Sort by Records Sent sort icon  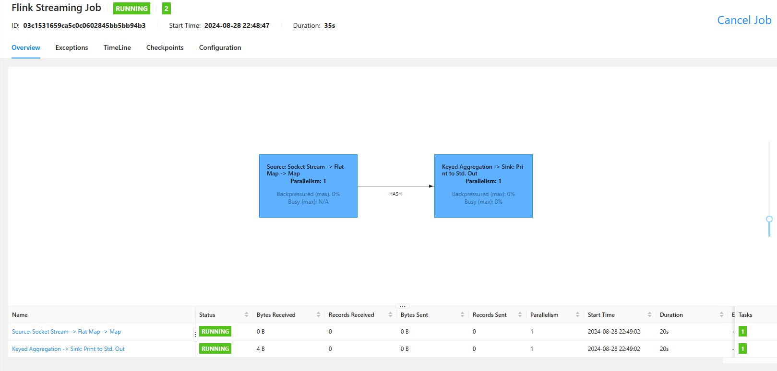click(x=520, y=315)
